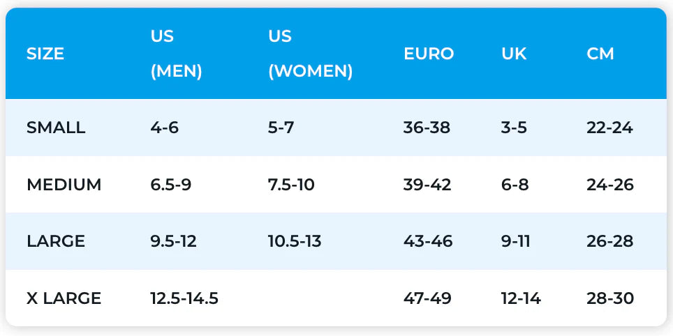Select the 22-24 CM cell

coord(610,128)
